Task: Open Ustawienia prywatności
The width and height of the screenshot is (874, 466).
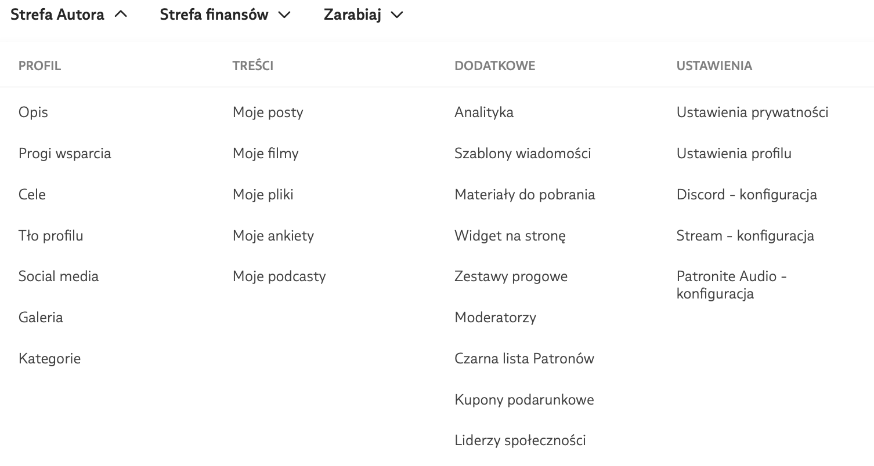Action: pyautogui.click(x=752, y=112)
